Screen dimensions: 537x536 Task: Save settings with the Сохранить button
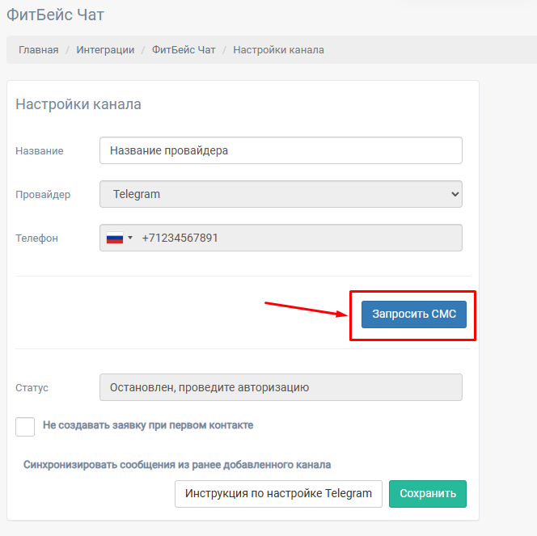(x=428, y=494)
